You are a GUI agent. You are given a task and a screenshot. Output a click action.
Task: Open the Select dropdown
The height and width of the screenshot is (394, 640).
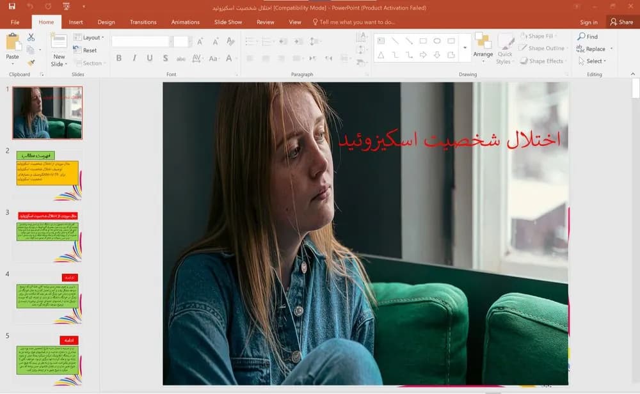(592, 61)
